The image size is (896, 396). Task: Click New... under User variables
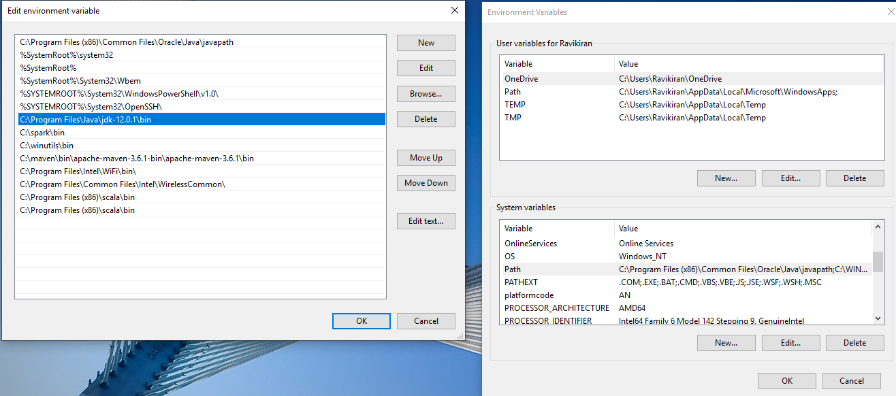tap(726, 178)
